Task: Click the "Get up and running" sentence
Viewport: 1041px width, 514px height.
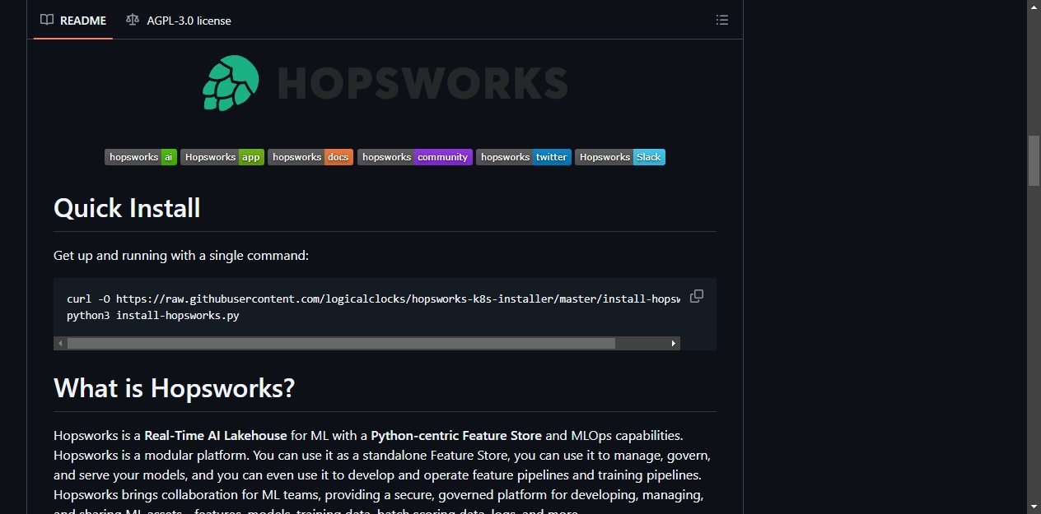Action: 181,256
